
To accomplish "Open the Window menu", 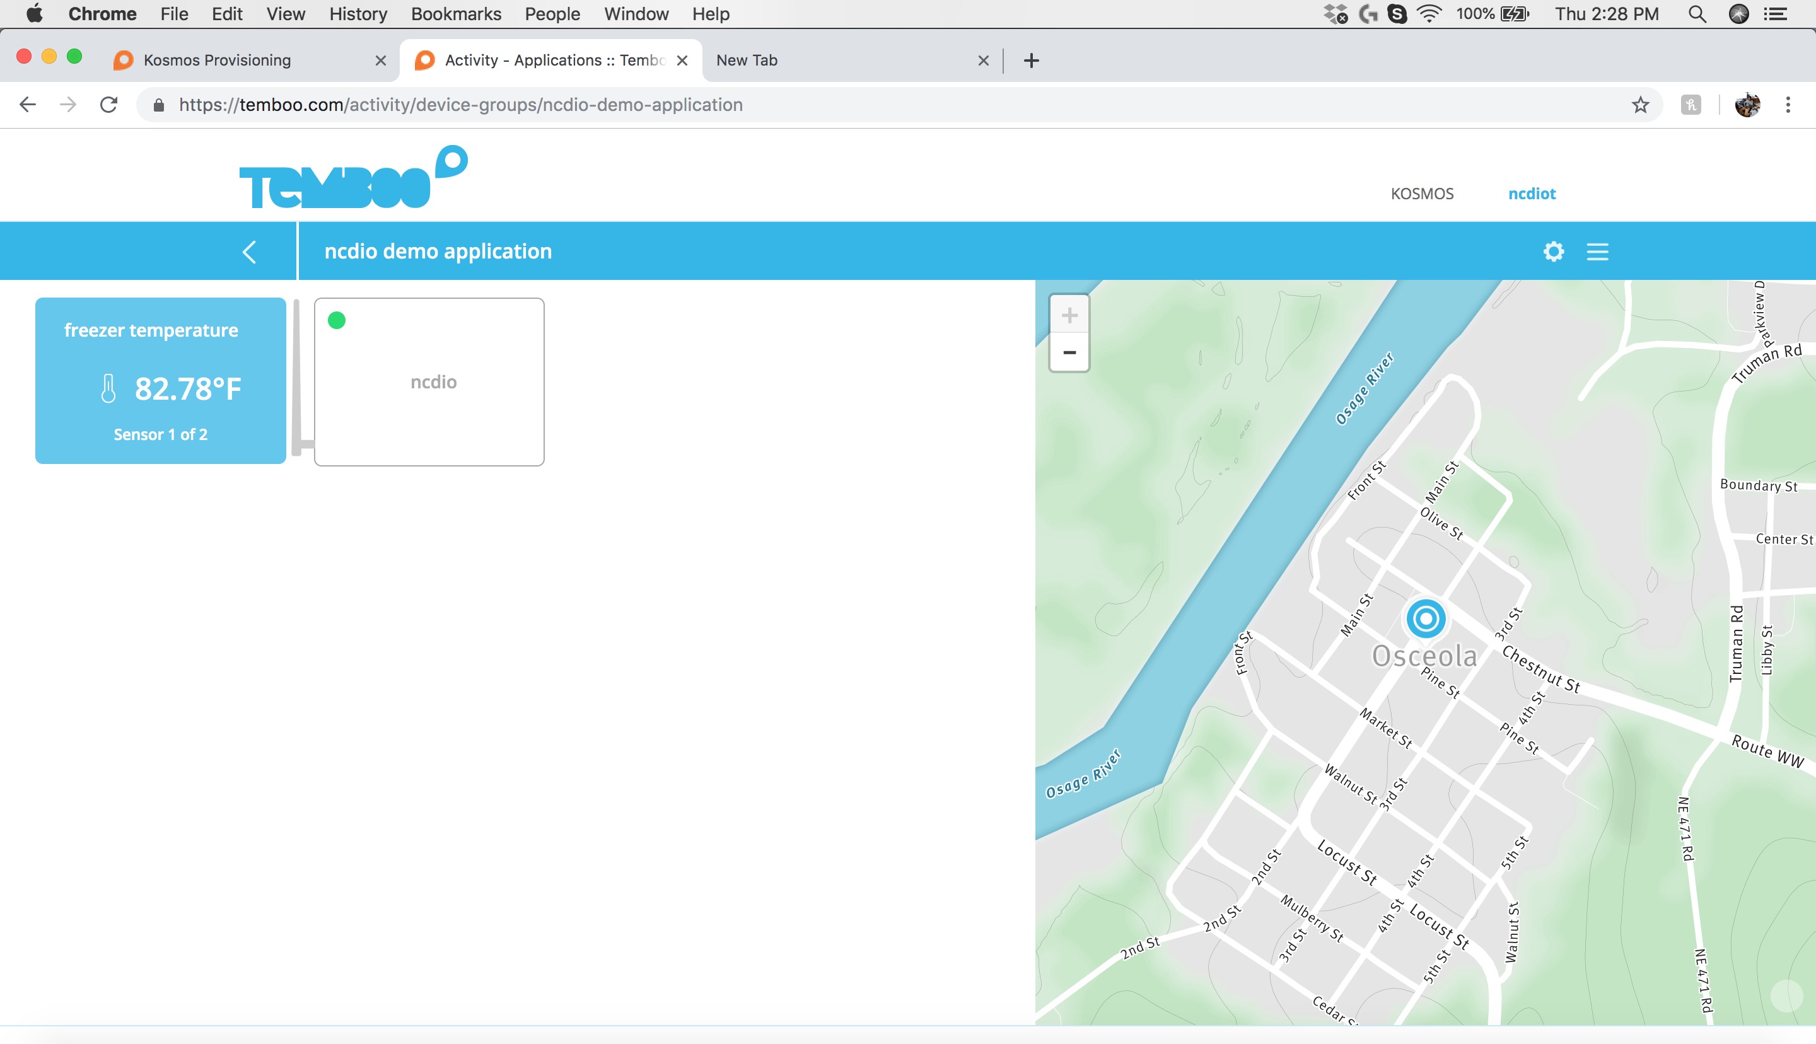I will tap(636, 14).
